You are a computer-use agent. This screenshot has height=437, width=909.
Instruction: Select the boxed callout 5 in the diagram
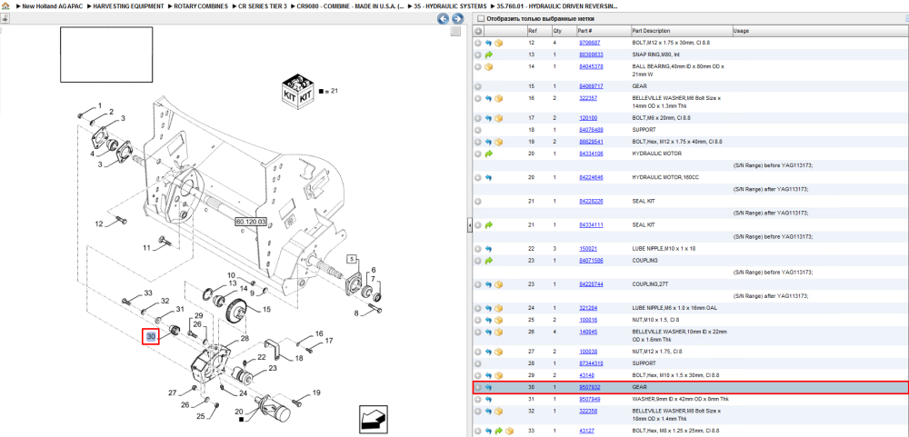pos(351,259)
